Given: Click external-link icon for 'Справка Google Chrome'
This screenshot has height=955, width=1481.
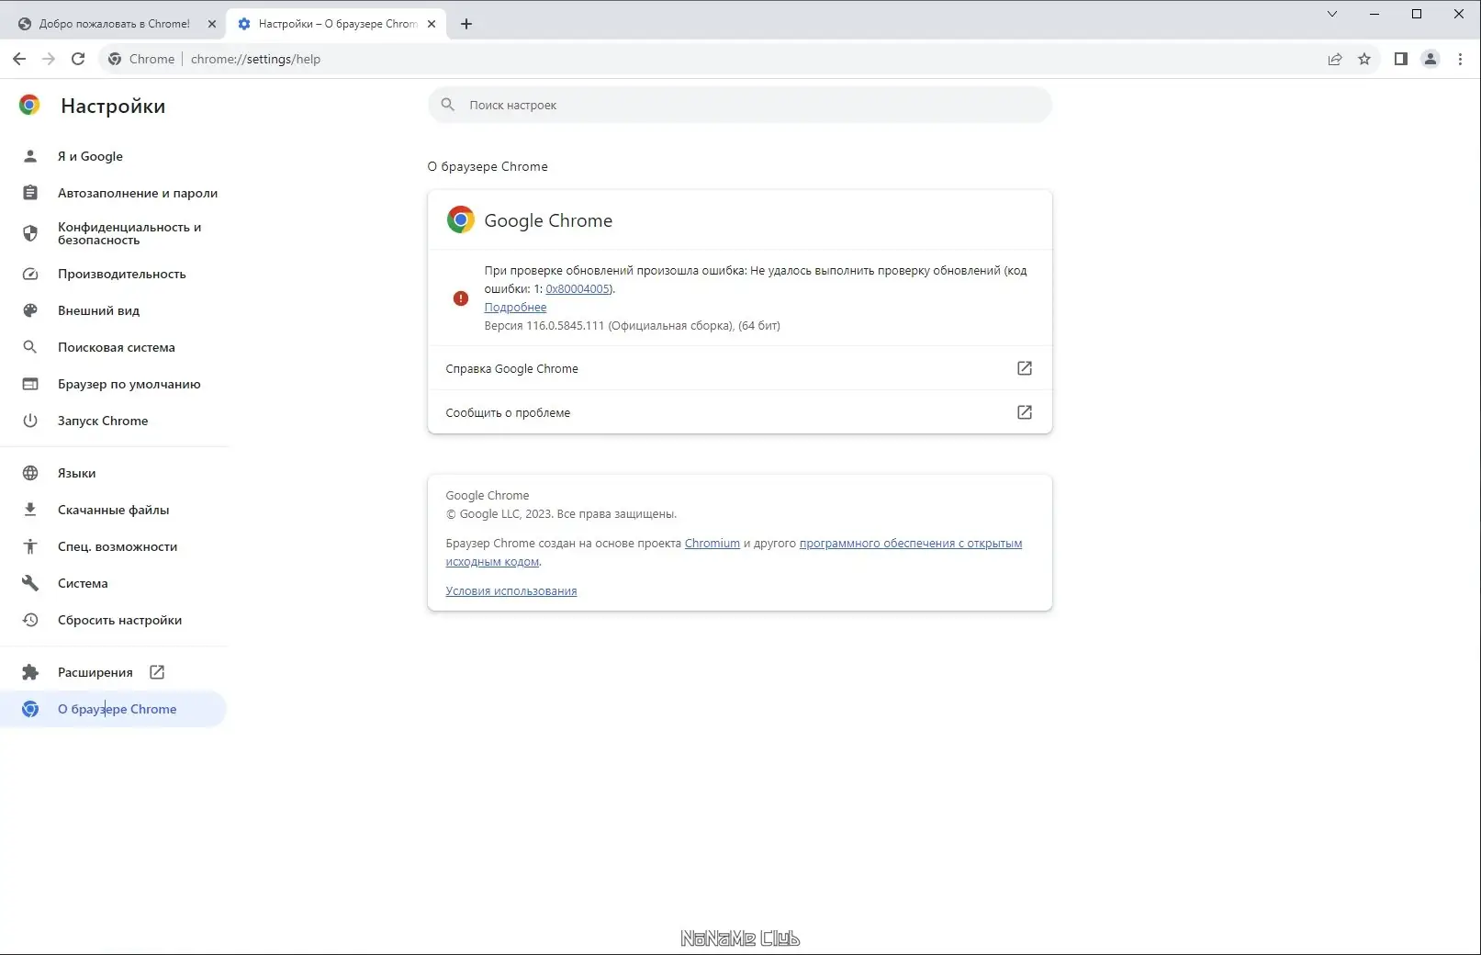Looking at the screenshot, I should coord(1025,368).
